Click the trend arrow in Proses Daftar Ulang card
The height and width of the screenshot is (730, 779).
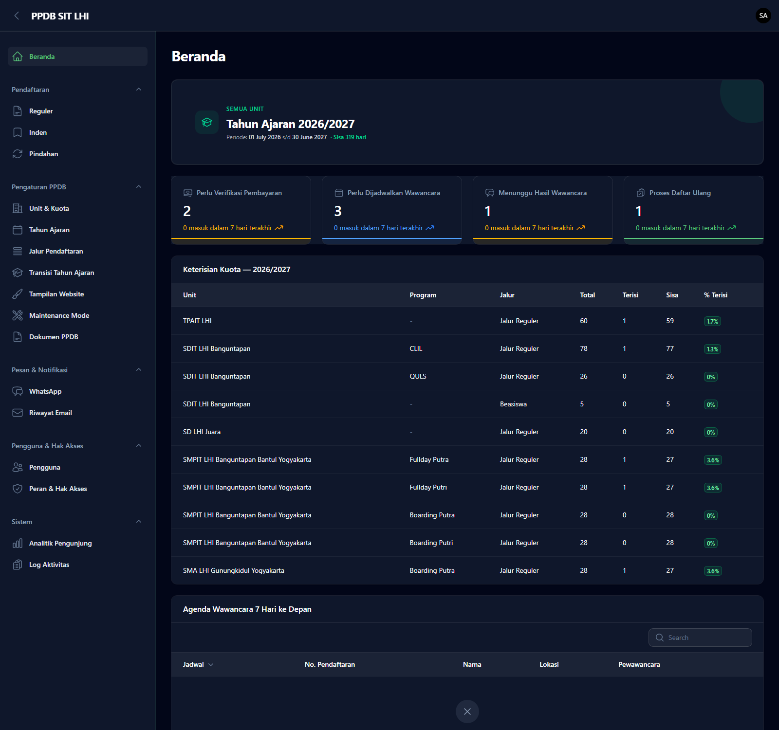(732, 228)
